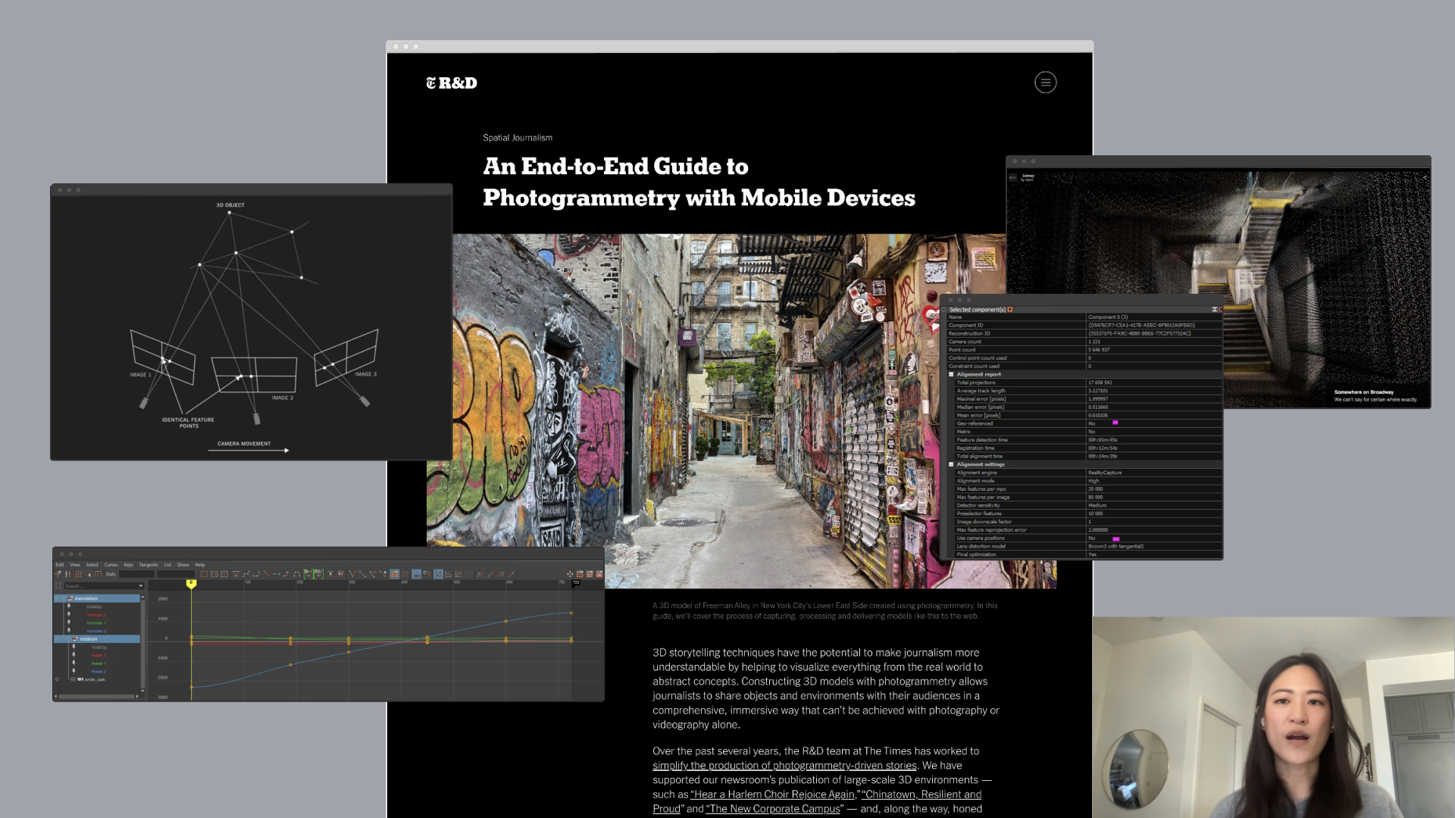Click the anim_cam camera node icon

click(80, 679)
